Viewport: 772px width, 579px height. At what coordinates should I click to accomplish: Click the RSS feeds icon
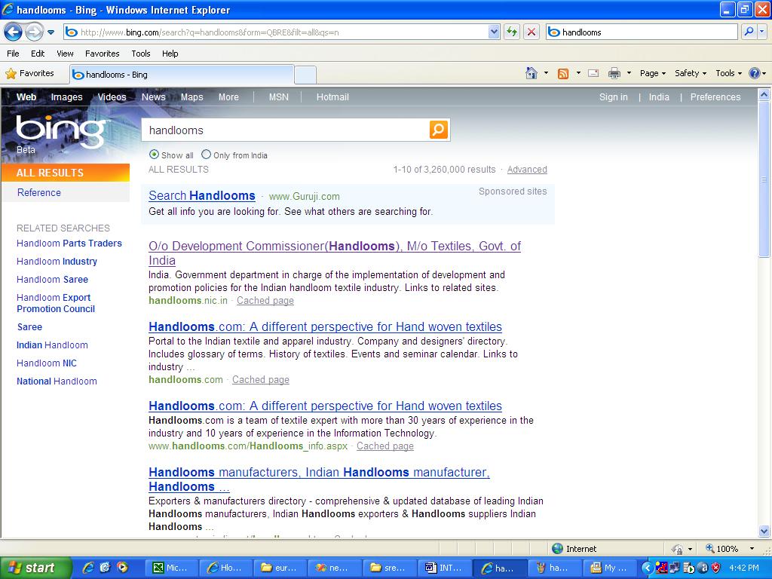click(x=563, y=74)
